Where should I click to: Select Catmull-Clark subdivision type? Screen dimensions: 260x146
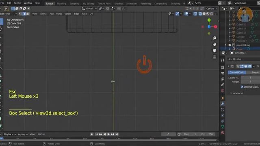tap(236, 73)
